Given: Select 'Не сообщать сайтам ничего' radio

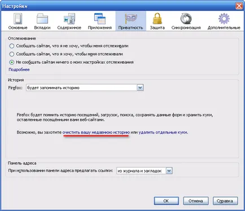Looking at the screenshot, I should pos(12,62).
